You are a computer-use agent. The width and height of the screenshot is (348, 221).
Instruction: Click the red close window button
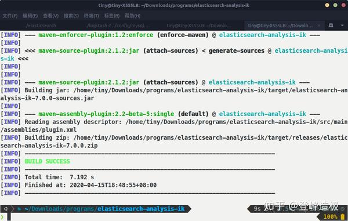343,5
